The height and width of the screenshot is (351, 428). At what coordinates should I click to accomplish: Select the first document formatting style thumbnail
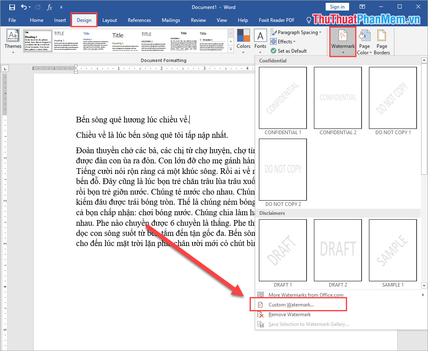[x=38, y=41]
